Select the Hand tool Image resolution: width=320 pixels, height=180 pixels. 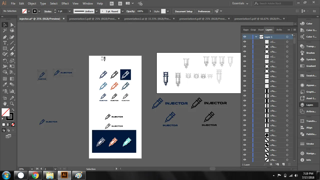(5, 103)
